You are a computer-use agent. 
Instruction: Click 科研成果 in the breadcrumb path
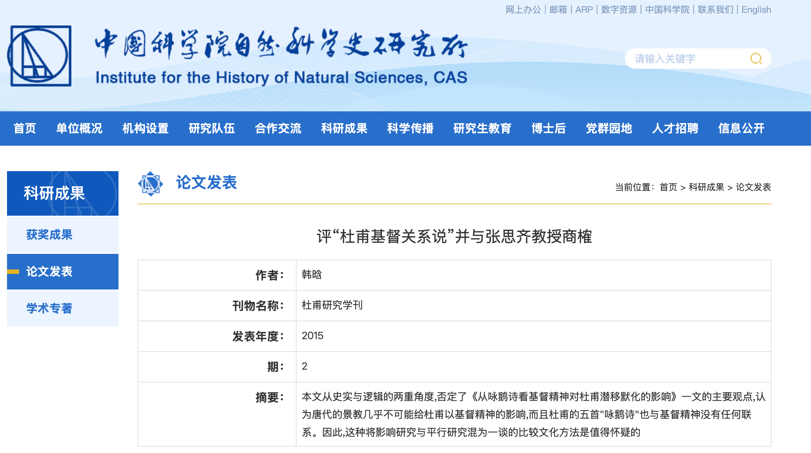coord(706,187)
